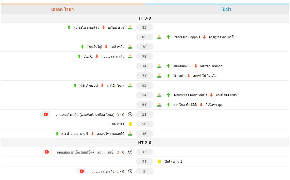Switch to the เอเอส โรม่า tab
Viewport: 290px width, 180px height.
[63, 9]
